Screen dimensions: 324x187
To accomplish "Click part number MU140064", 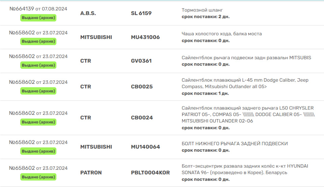I will [145, 147].
